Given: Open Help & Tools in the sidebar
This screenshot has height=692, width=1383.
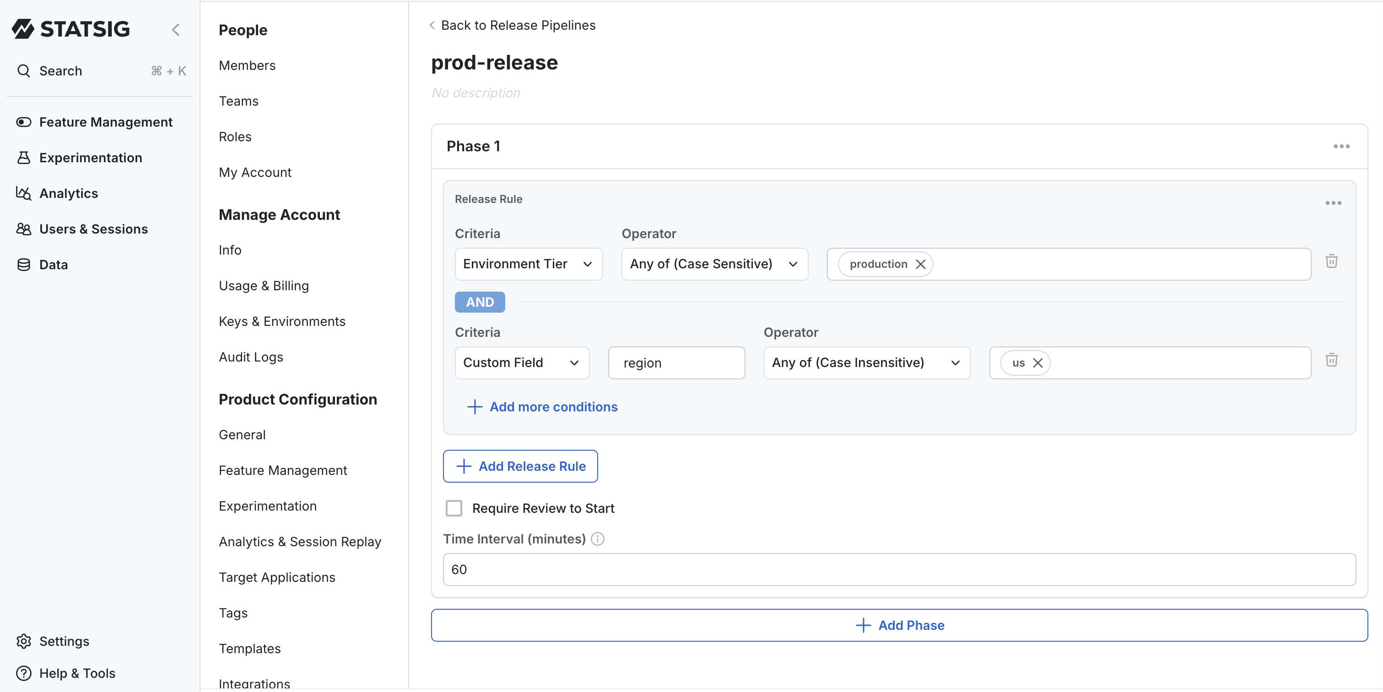Looking at the screenshot, I should tap(24, 673).
